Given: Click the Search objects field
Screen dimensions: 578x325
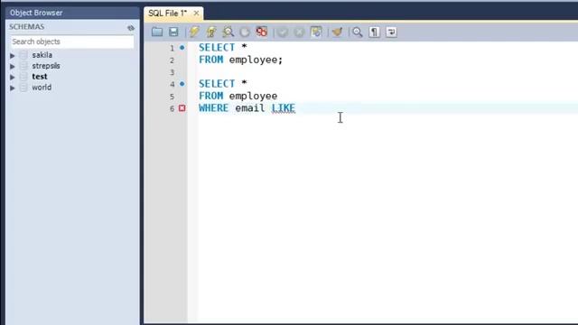Looking at the screenshot, I should click(72, 42).
